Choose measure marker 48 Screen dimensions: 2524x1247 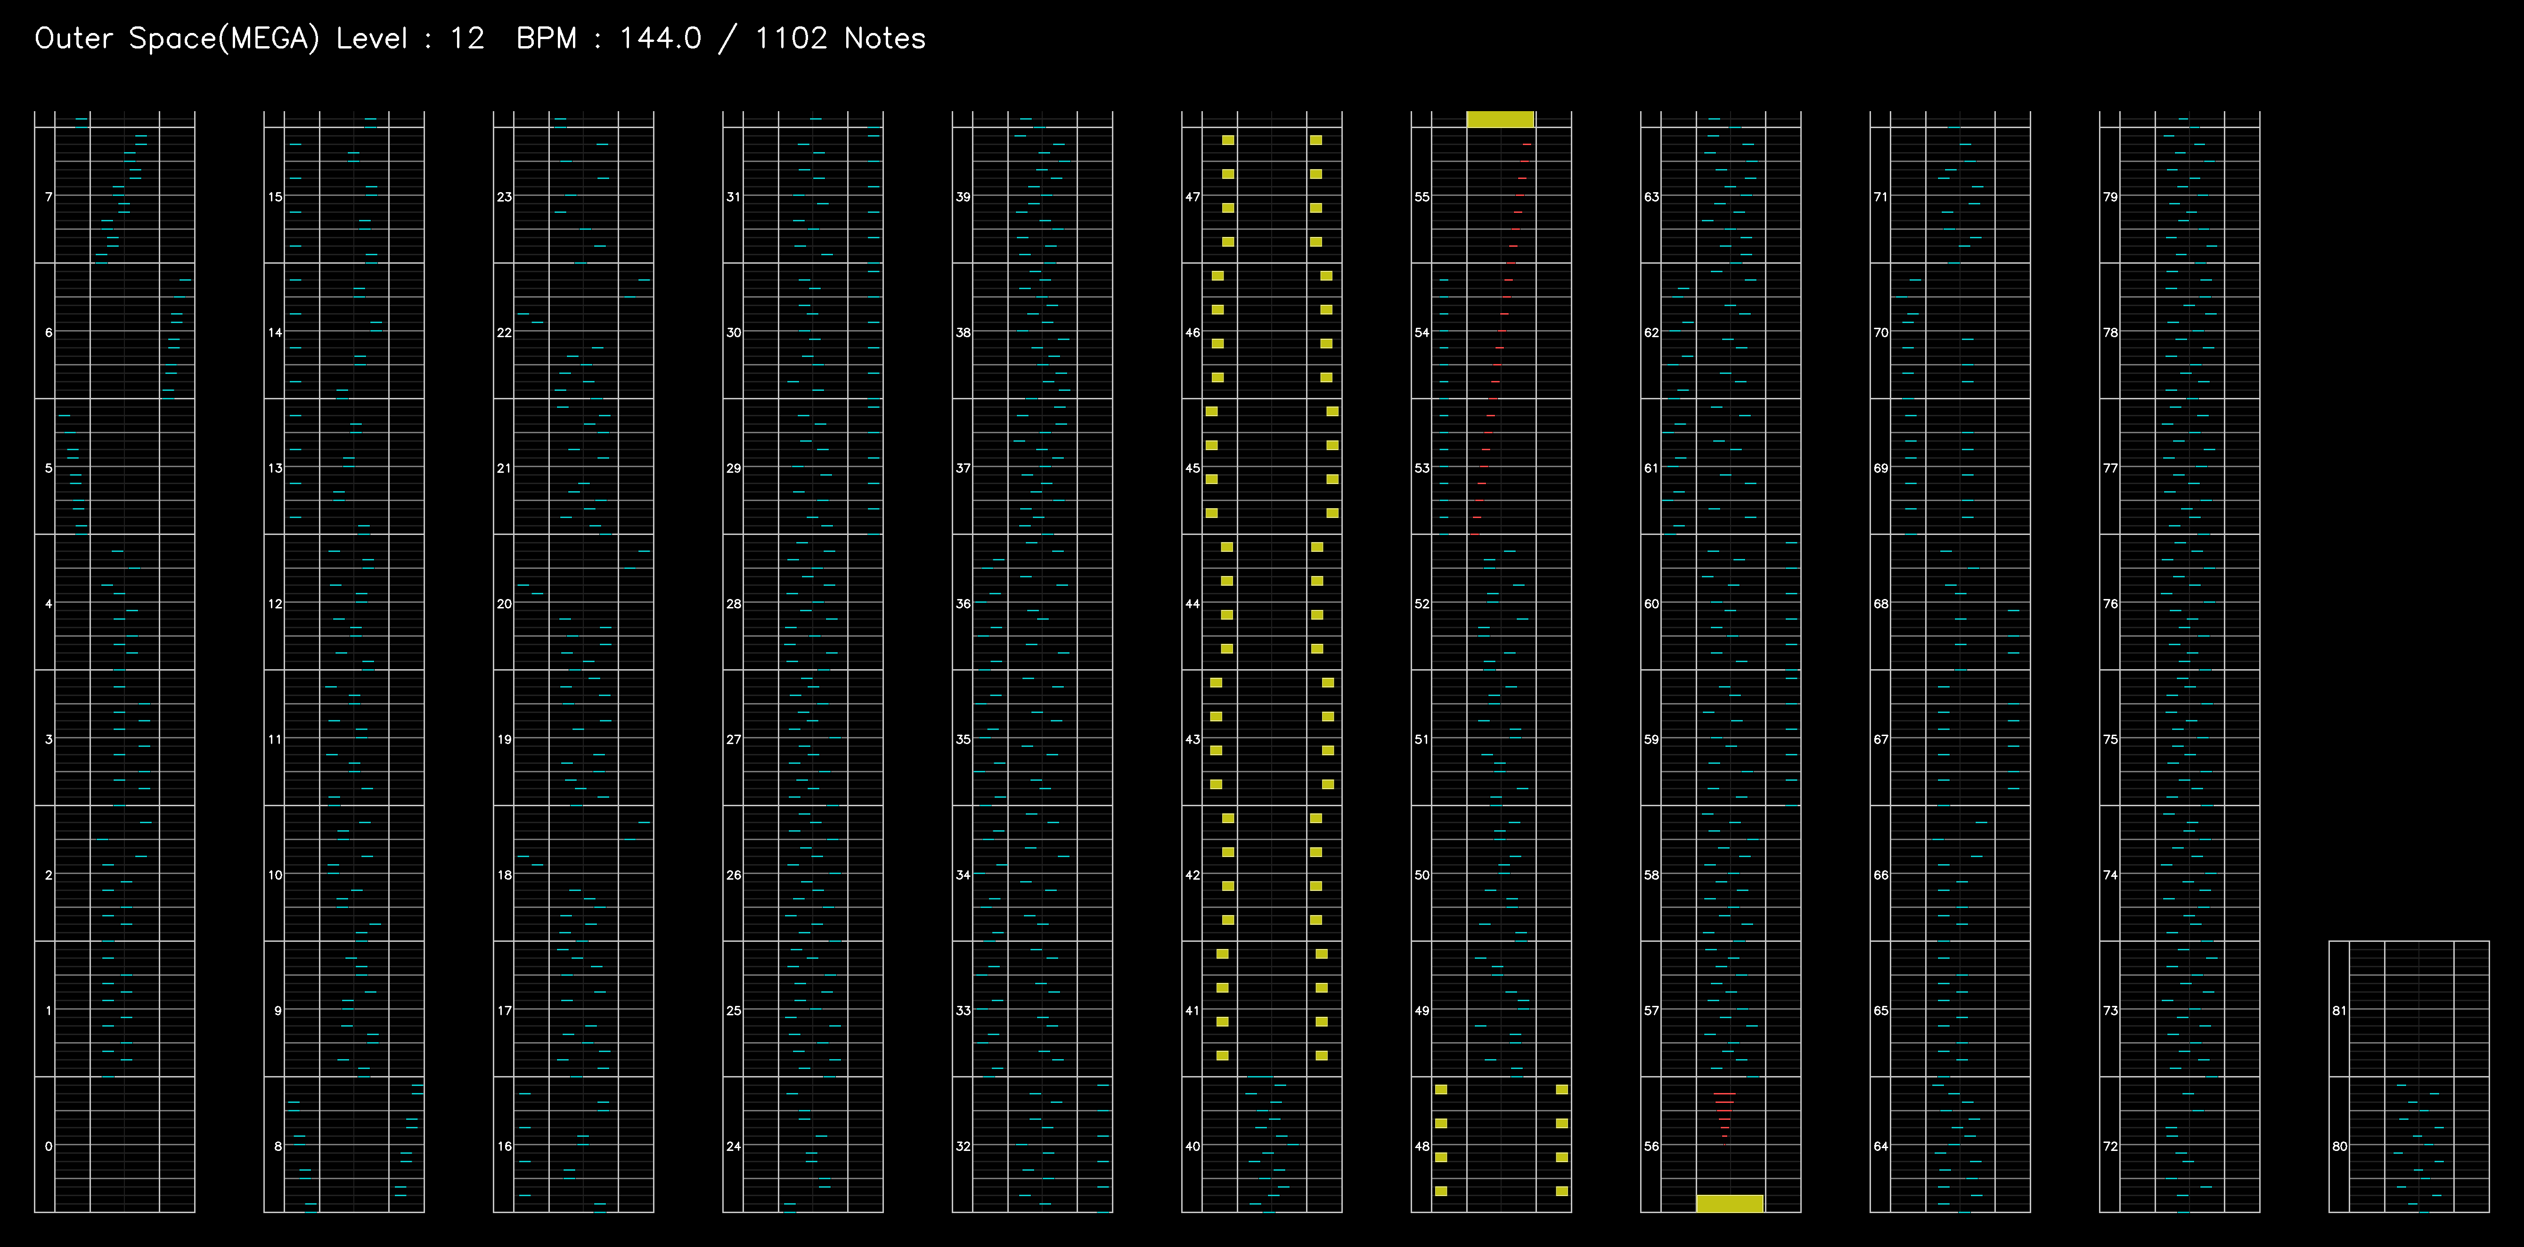[1421, 1146]
